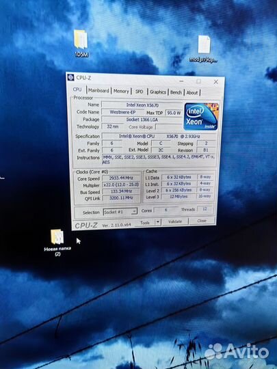Click the Bus Speed 133.34 MHz value
277x369 pixels.
(121, 191)
